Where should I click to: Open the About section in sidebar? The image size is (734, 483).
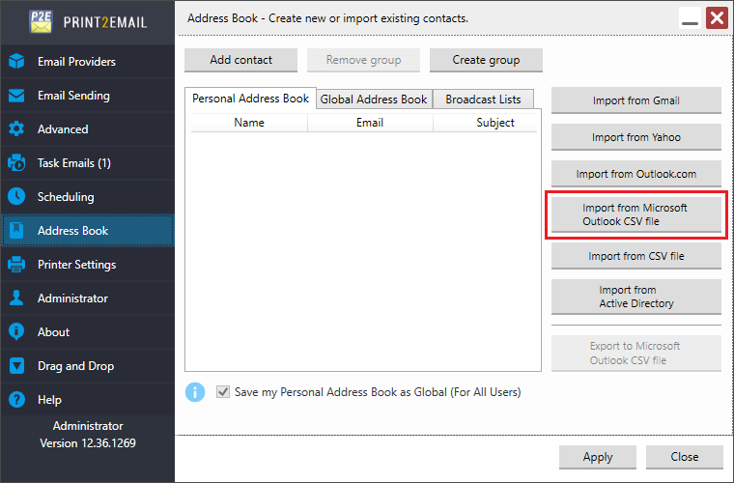[54, 332]
